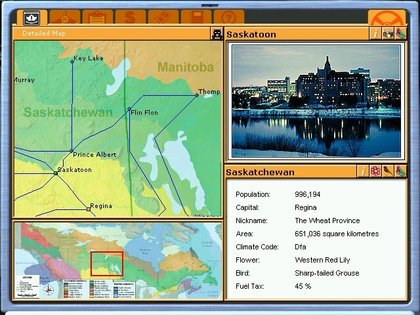The image size is (420, 315).
Task: Open the open-book reference tab
Action: [x=163, y=18]
